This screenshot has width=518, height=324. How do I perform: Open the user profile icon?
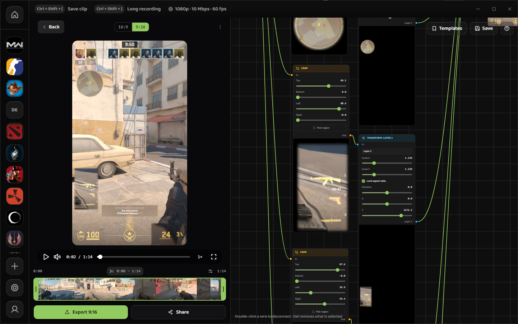(15, 309)
